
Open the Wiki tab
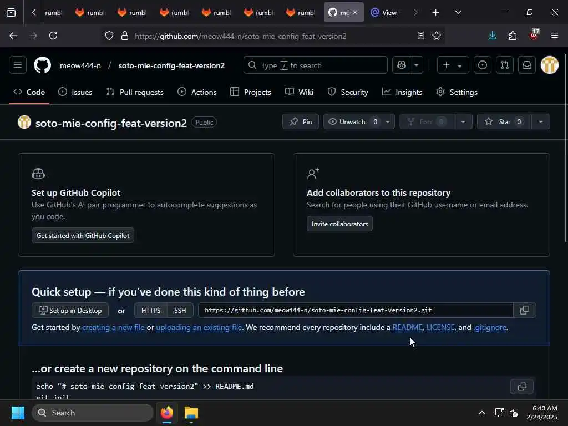299,92
